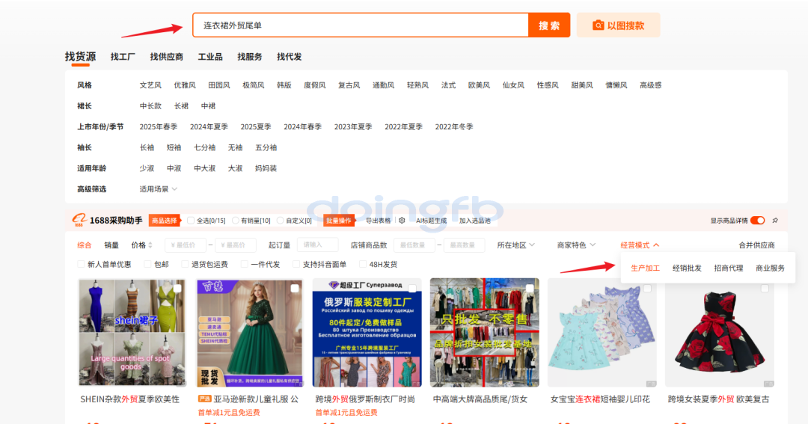The width and height of the screenshot is (808, 424).
Task: Click the minimum price input field
Action: [185, 245]
